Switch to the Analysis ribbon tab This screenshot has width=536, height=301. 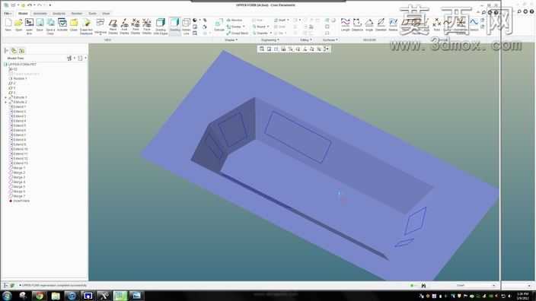(59, 14)
